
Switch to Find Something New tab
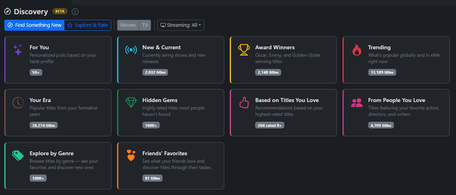point(34,25)
